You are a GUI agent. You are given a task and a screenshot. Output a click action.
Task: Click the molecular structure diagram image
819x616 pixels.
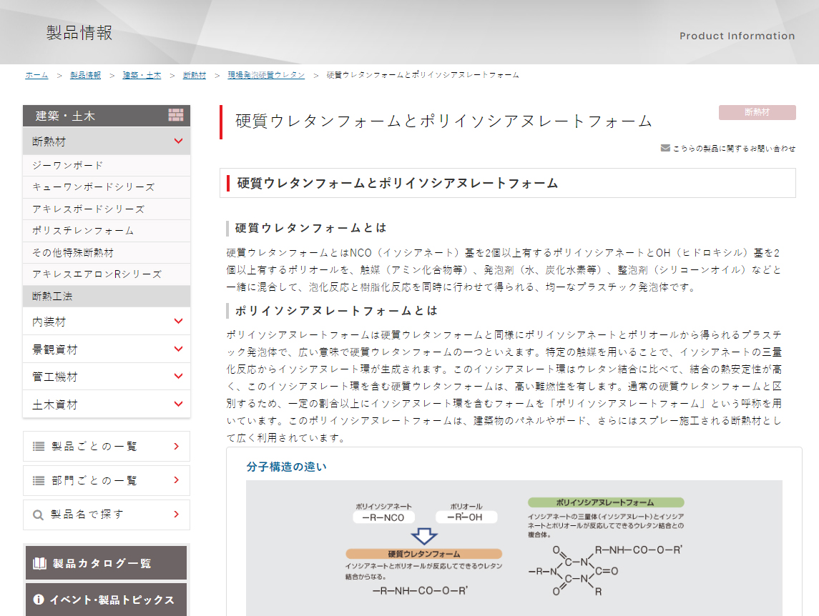[x=514, y=548]
